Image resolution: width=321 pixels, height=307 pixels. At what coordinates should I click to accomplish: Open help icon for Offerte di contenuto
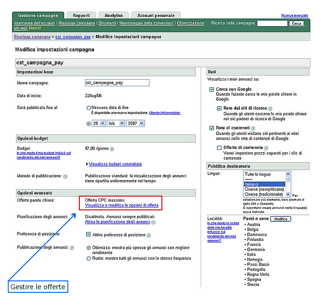tap(266, 148)
